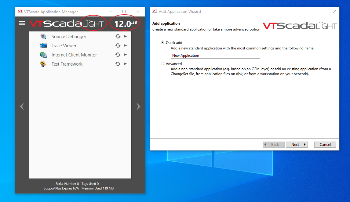The height and width of the screenshot is (202, 350).
Task: Maximize the VTScada Application Manager window
Action: coord(124,12)
